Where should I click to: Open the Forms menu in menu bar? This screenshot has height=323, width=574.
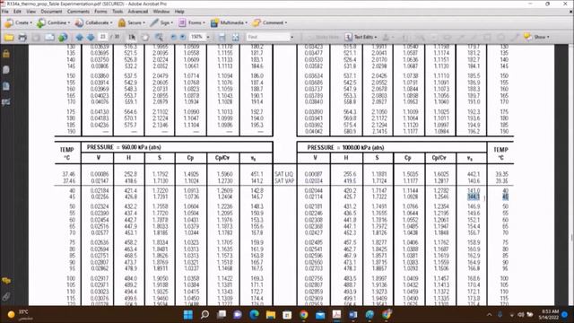(x=100, y=12)
